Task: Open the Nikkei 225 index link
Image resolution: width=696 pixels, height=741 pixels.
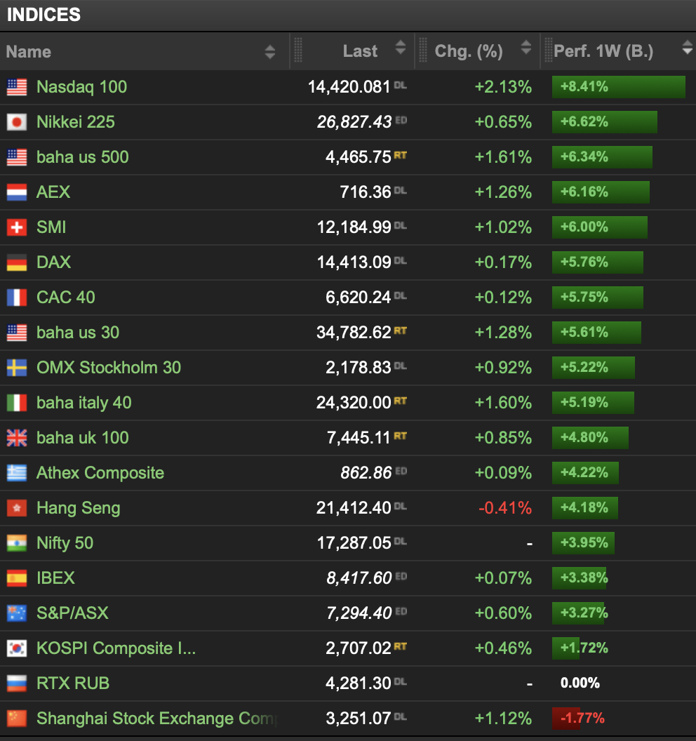Action: coord(76,122)
